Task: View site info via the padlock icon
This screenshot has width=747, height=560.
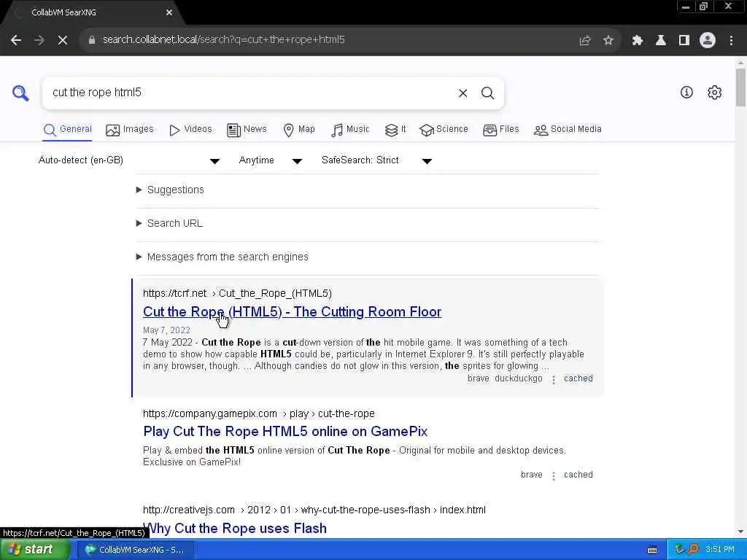Action: click(92, 40)
